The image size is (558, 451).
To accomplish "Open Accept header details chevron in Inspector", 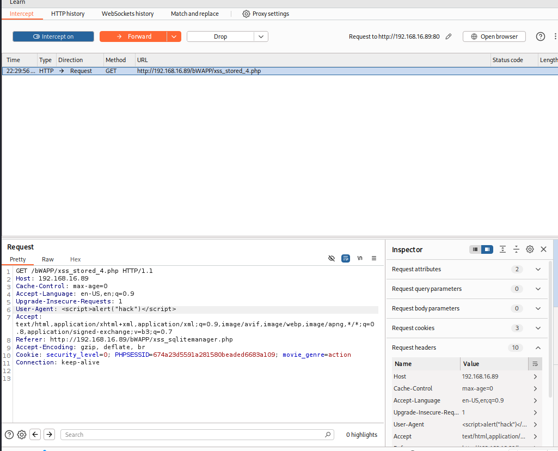I will click(x=535, y=436).
